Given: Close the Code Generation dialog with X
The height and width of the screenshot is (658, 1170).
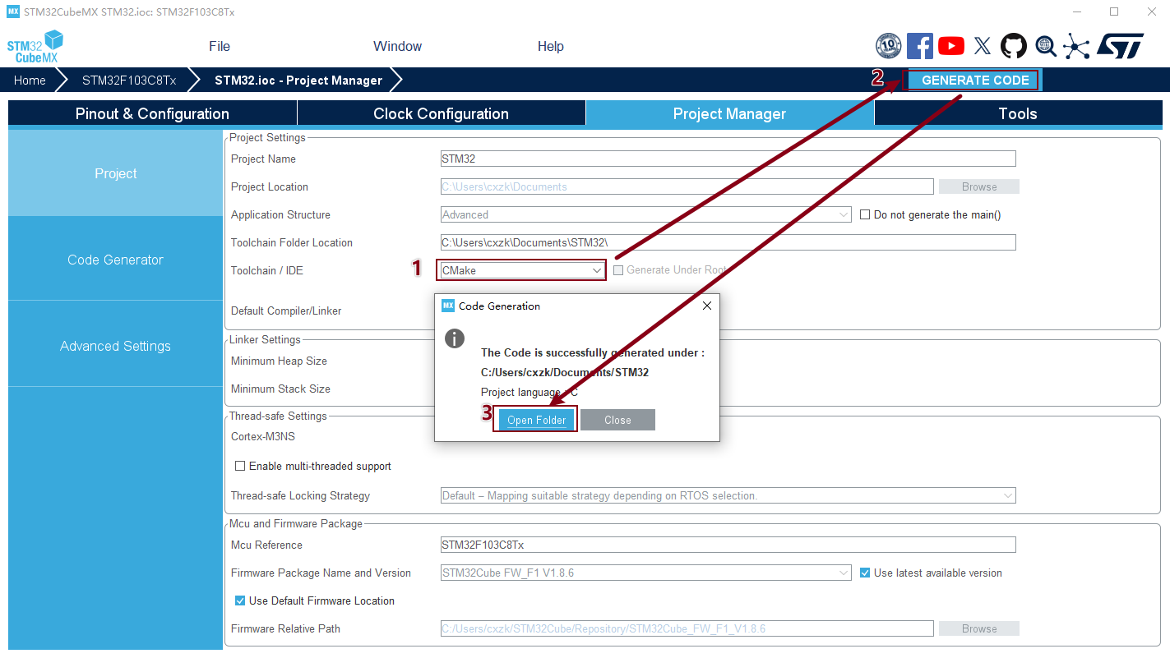Looking at the screenshot, I should tap(707, 306).
